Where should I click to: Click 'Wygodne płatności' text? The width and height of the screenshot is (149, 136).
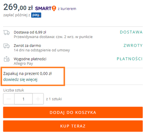[x=30, y=59]
